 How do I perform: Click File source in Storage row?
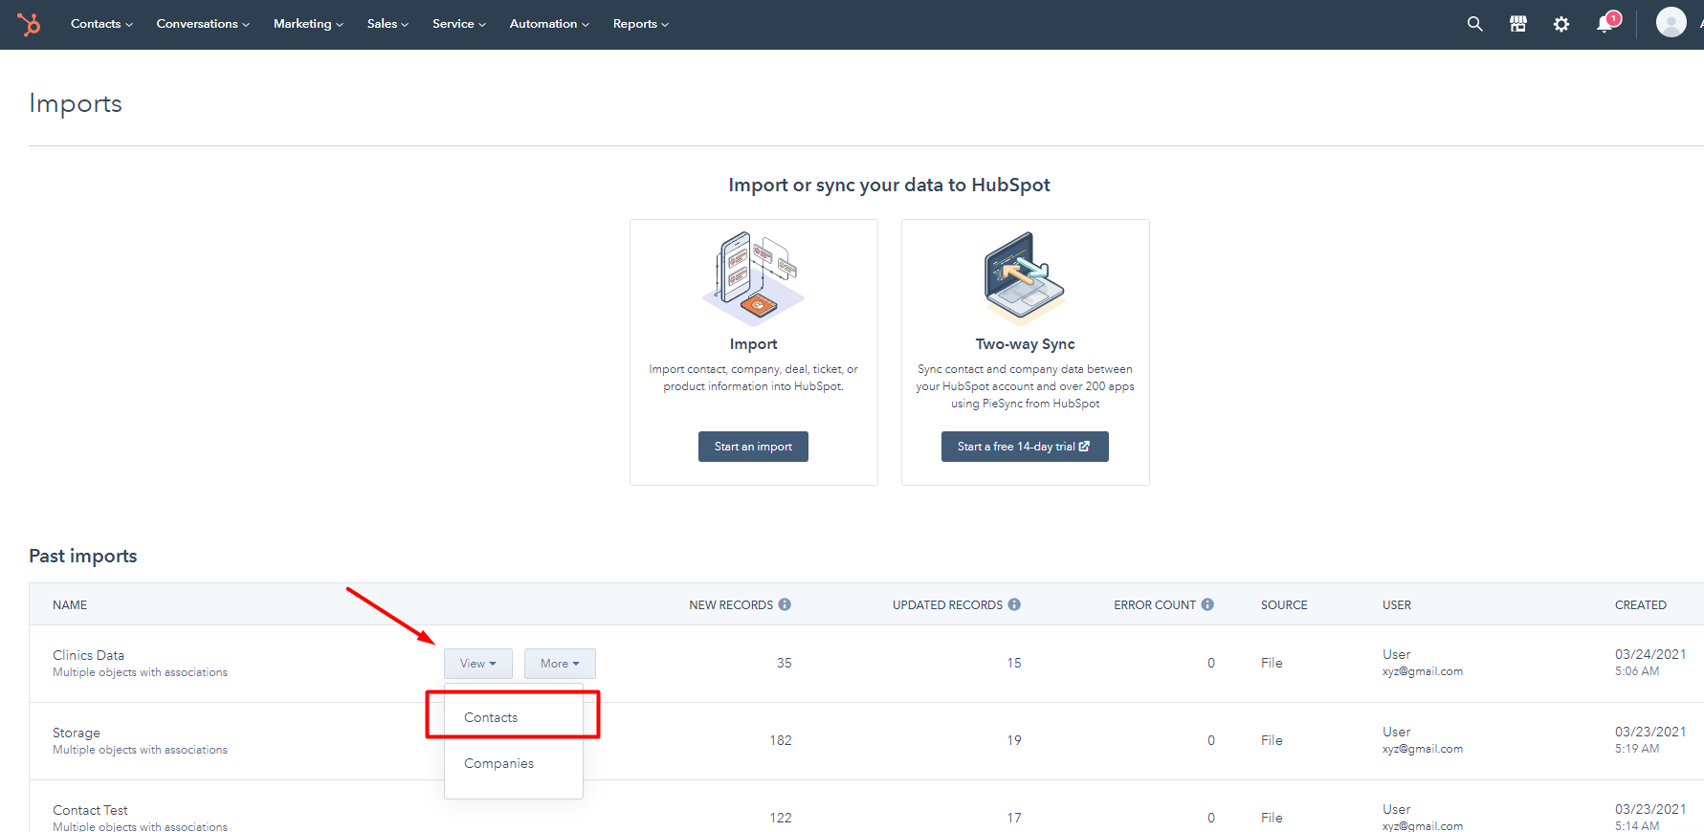pyautogui.click(x=1272, y=740)
